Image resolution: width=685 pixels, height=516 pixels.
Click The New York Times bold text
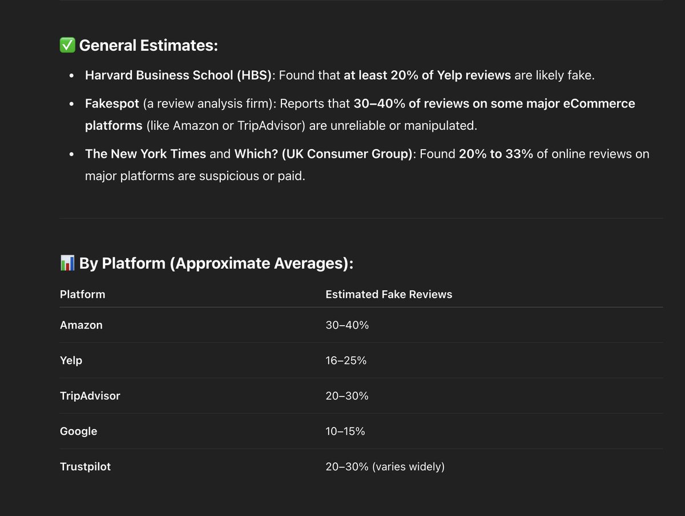[x=146, y=154]
